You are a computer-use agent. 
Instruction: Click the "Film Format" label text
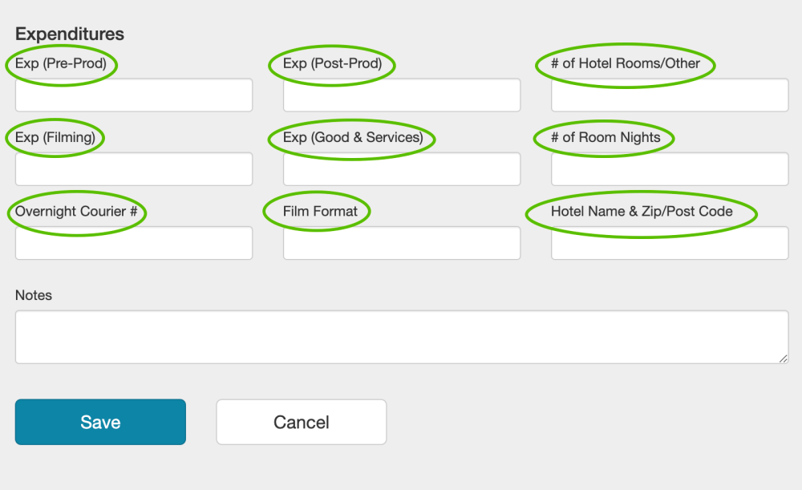320,212
